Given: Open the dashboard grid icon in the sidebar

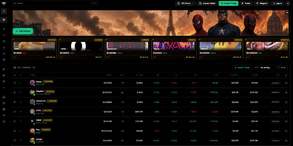Looking at the screenshot, I should click(4, 20).
